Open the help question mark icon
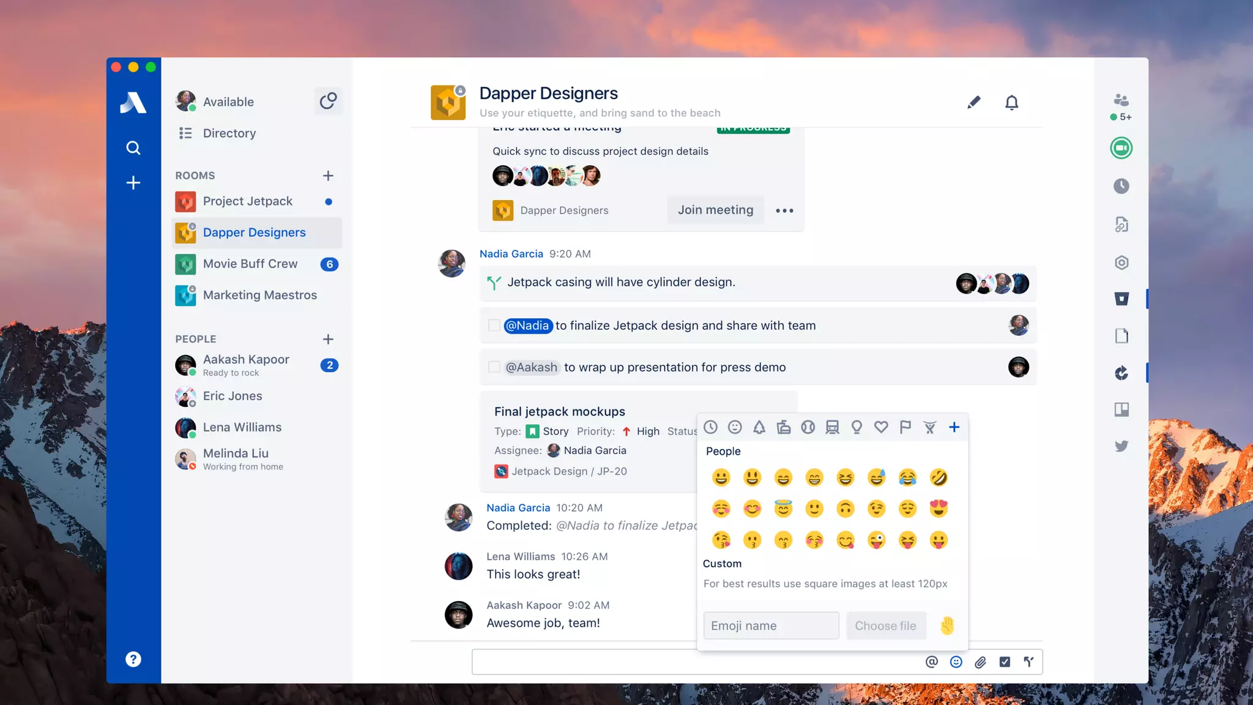The image size is (1253, 705). click(133, 659)
